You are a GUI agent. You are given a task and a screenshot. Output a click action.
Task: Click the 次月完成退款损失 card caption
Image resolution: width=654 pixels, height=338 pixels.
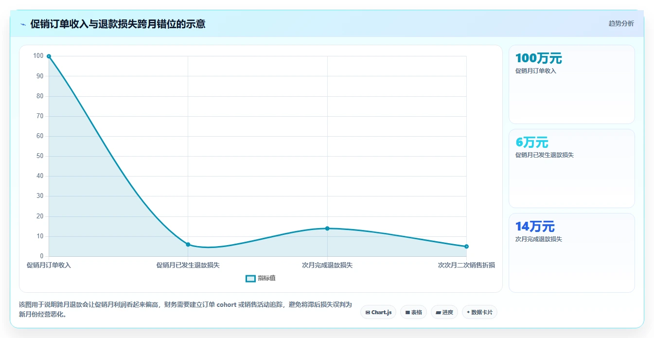pos(539,239)
